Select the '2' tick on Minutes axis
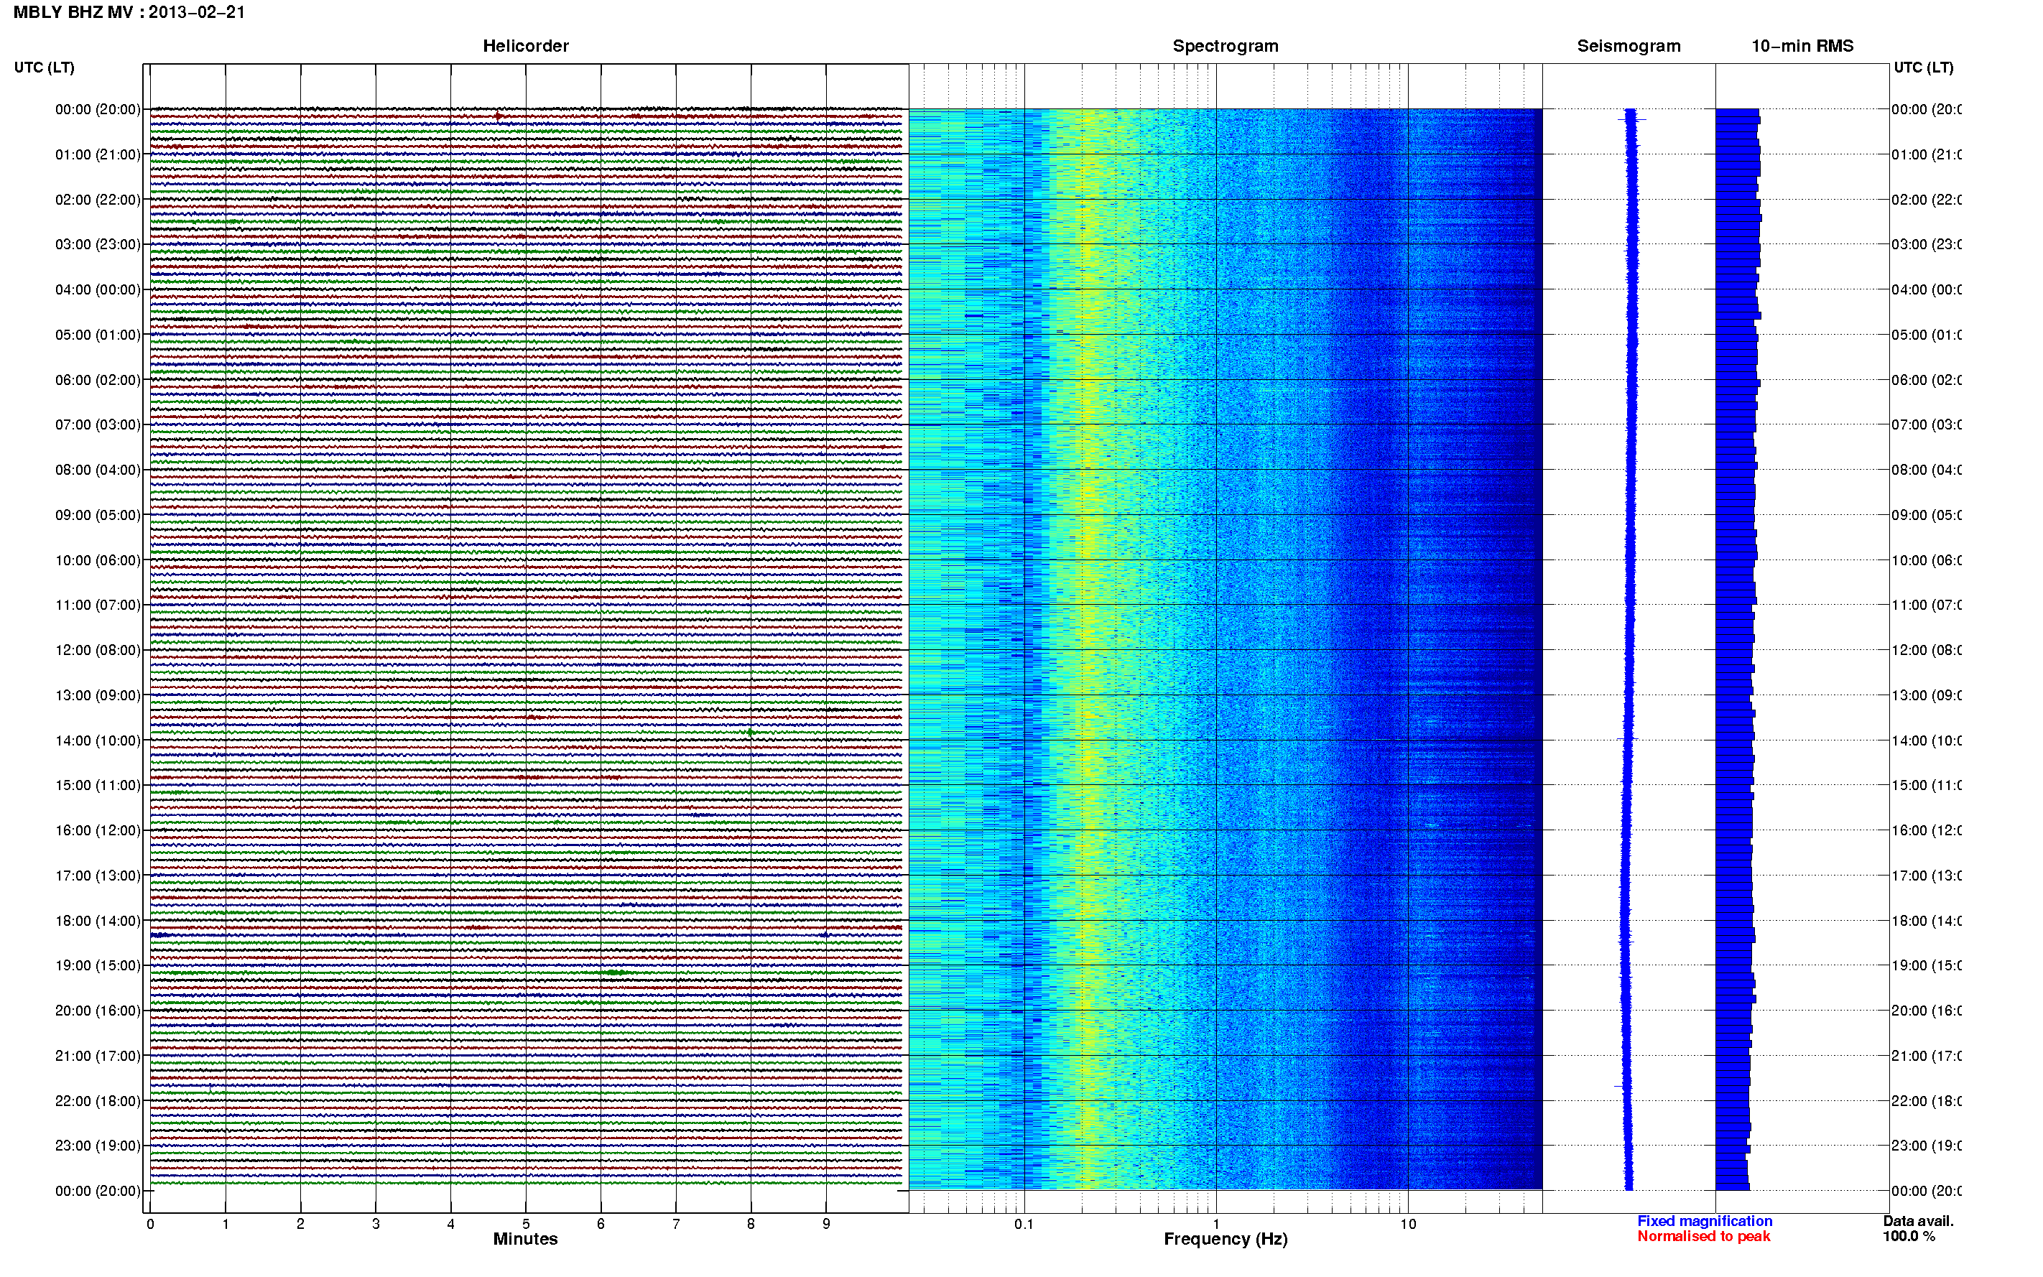Viewport: 2043px width, 1277px height. click(301, 1224)
